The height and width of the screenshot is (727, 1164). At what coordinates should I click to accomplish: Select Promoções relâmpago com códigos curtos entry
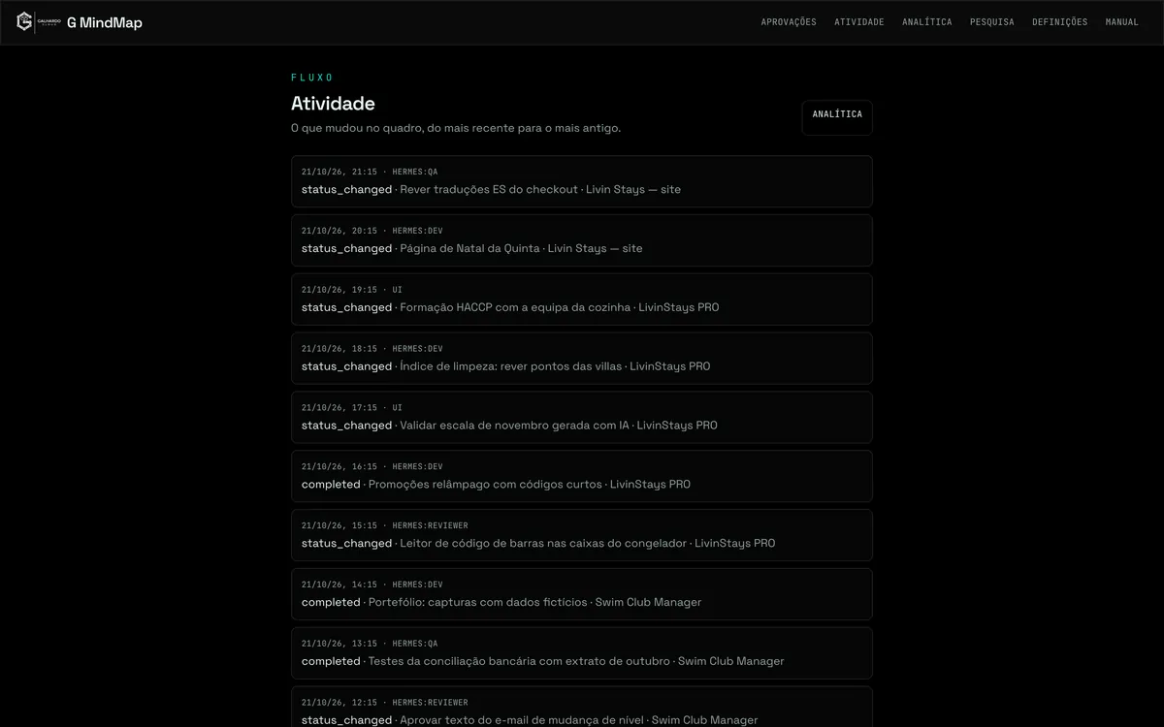pos(582,477)
